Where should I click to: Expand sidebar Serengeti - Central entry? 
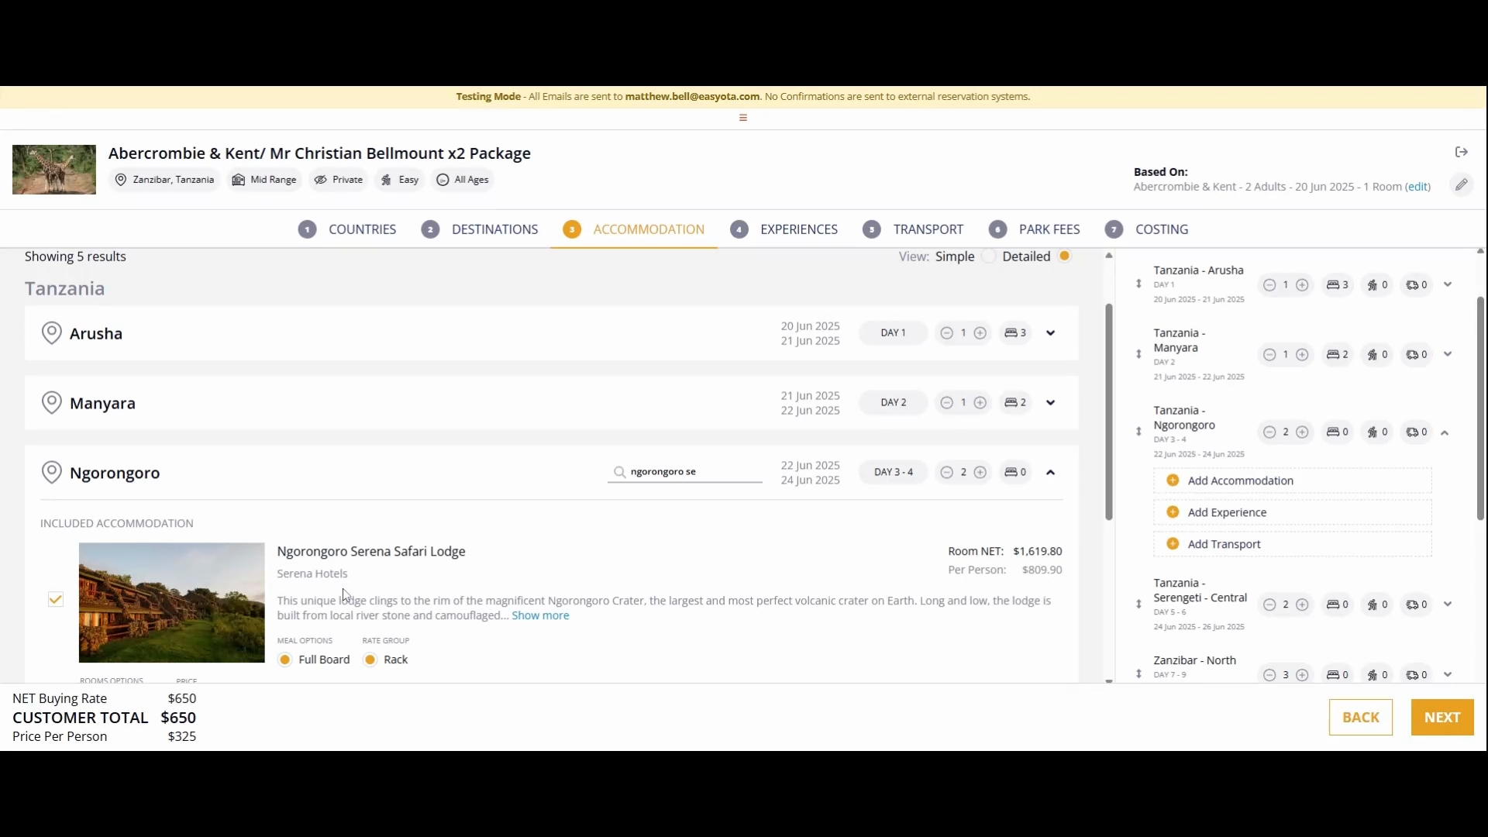1448,604
